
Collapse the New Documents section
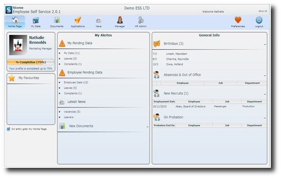pos(147,127)
